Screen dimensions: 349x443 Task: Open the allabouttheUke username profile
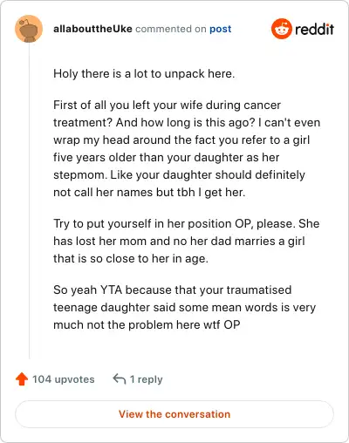point(92,29)
